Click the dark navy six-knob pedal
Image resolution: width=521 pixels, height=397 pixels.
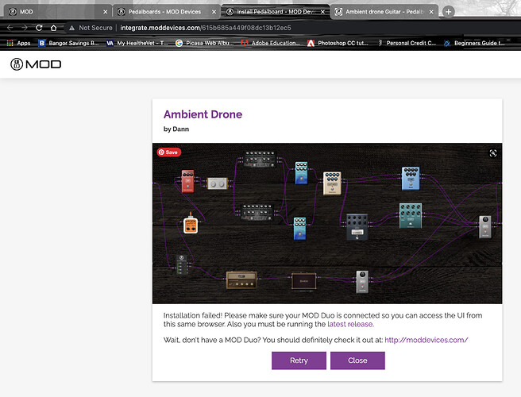pyautogui.click(x=357, y=227)
